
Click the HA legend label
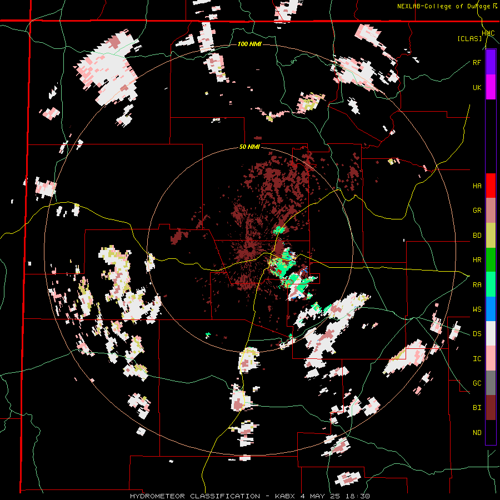click(x=477, y=186)
